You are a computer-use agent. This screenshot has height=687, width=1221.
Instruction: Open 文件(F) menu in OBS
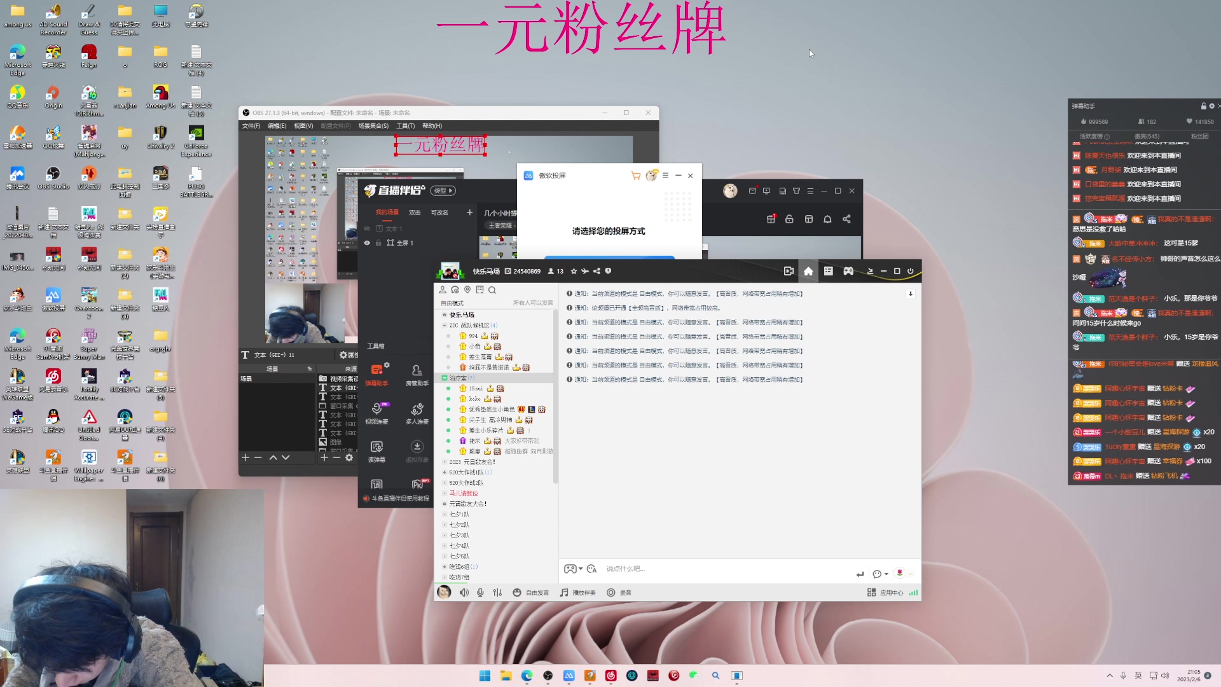point(251,126)
